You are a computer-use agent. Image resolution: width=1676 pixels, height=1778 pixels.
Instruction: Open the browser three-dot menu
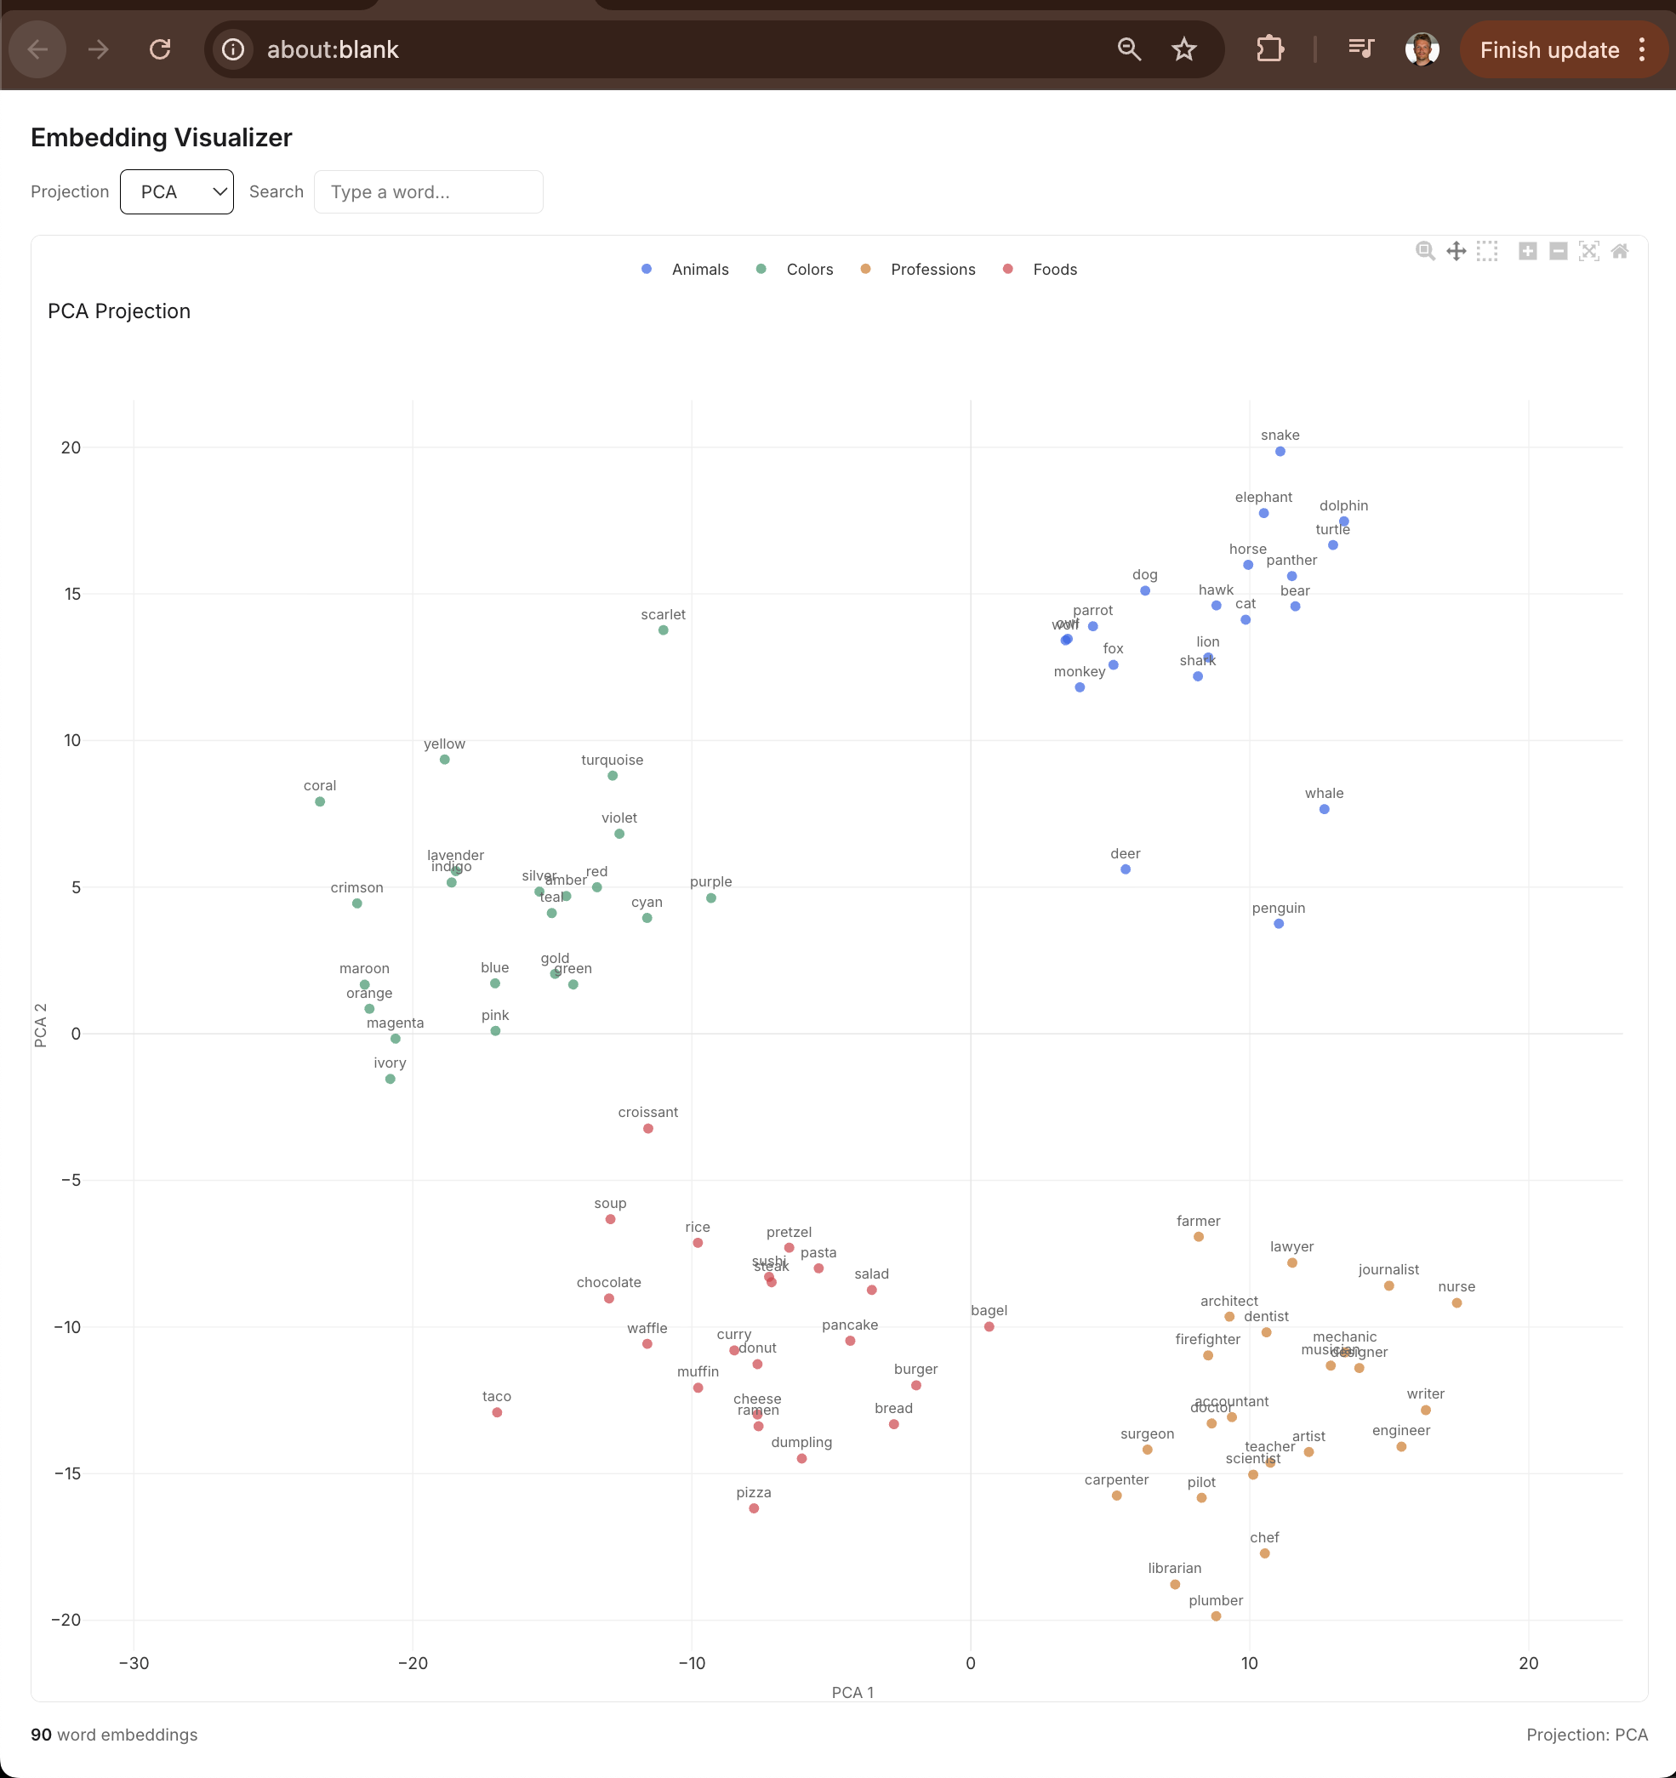1642,49
